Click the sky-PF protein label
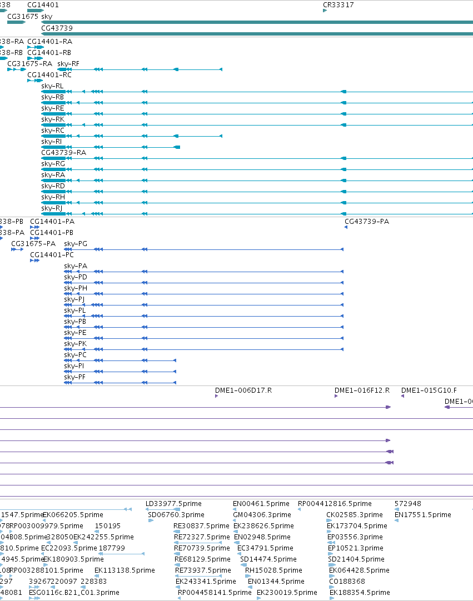The height and width of the screenshot is (601, 473). click(x=75, y=377)
